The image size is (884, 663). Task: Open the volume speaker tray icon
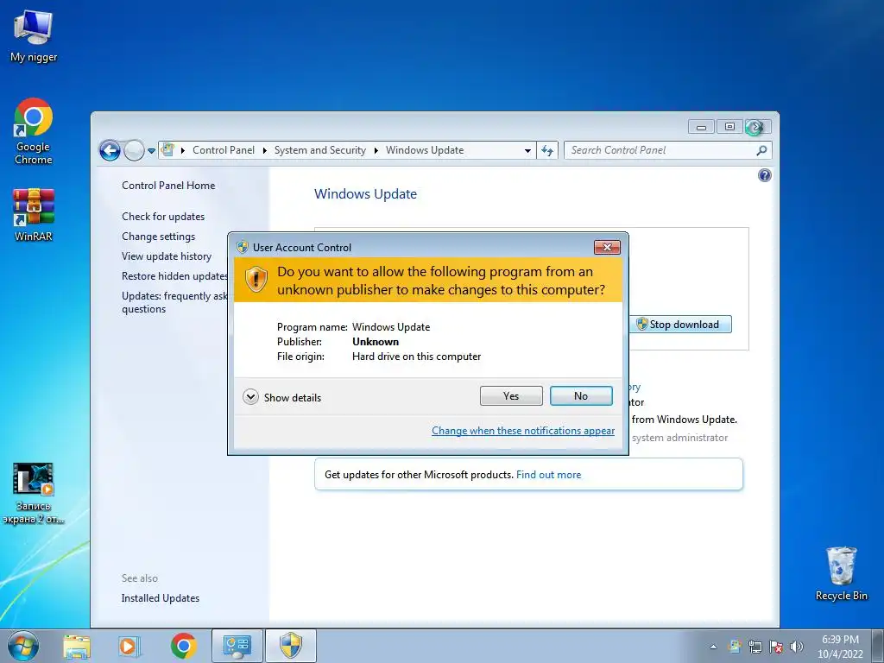click(797, 647)
